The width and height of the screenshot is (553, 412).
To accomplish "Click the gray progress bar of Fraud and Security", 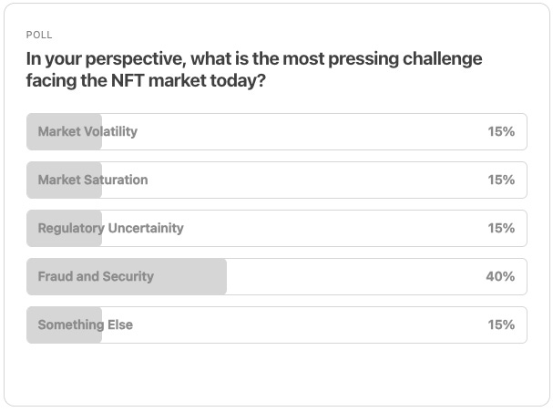I will (127, 276).
